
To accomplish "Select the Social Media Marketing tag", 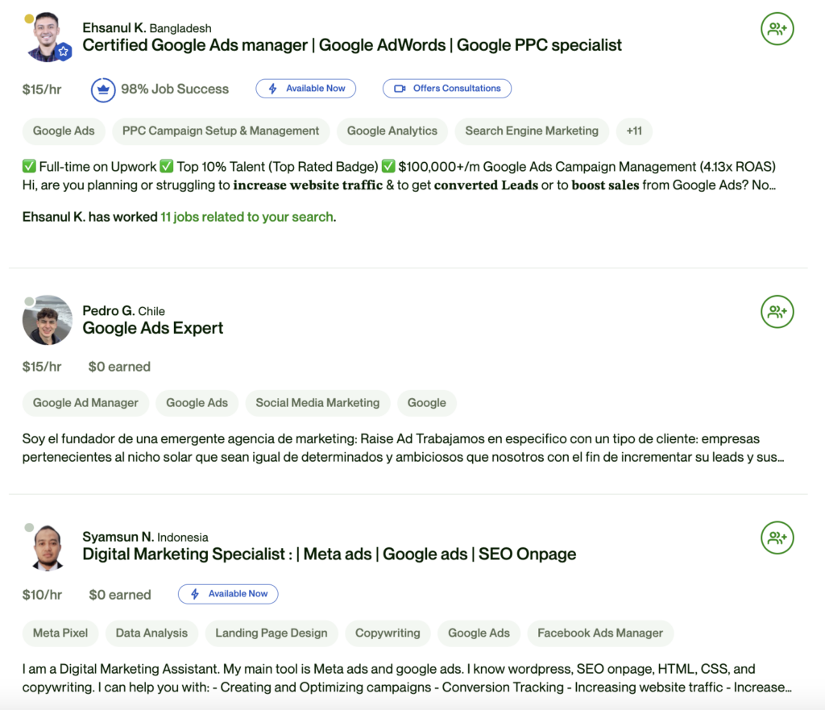I will click(x=317, y=403).
